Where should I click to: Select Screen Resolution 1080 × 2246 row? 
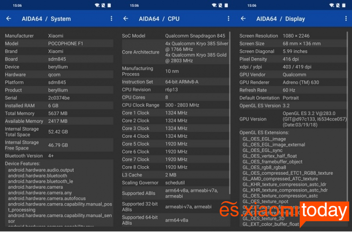pyautogui.click(x=293, y=36)
